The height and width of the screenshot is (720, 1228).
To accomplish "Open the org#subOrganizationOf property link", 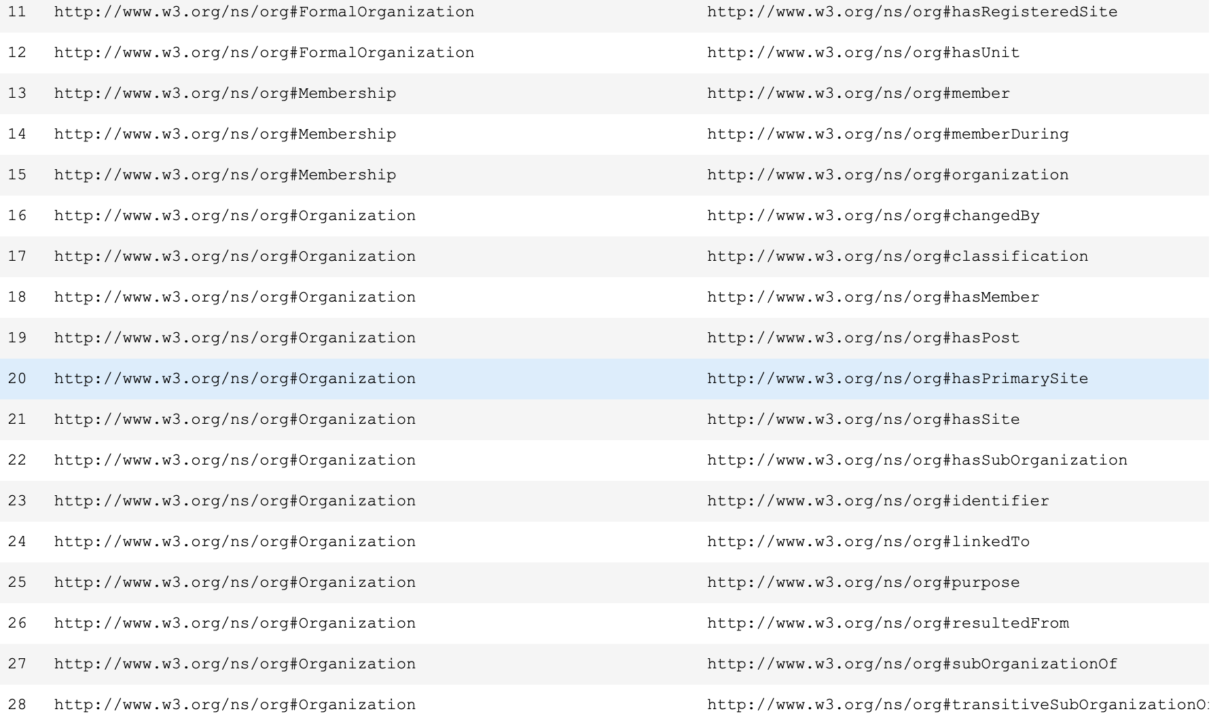I will coord(911,664).
